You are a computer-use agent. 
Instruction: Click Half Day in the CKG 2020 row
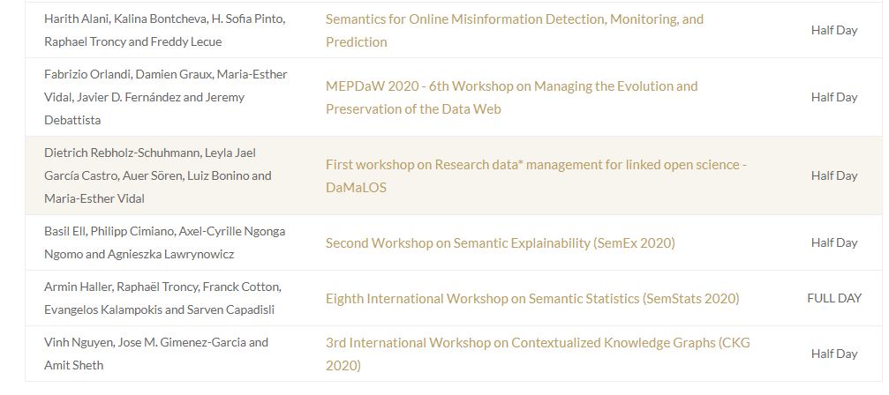(833, 354)
